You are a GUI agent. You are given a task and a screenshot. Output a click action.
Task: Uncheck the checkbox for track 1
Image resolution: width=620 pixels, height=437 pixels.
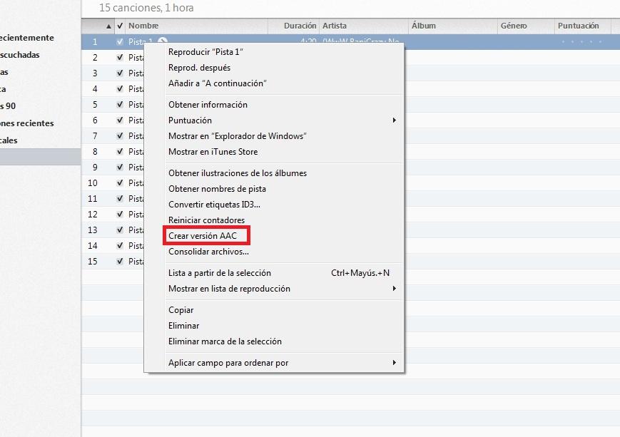119,42
